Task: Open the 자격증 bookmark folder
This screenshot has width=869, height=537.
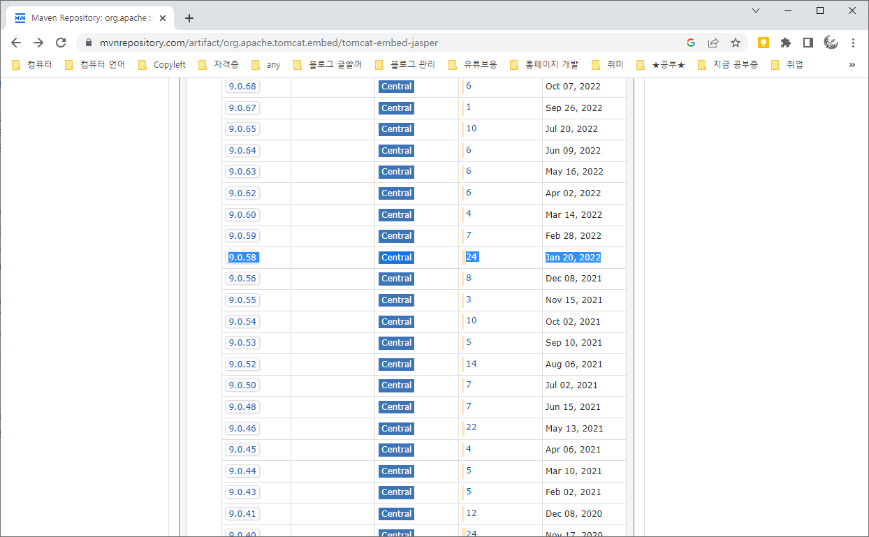Action: [219, 64]
